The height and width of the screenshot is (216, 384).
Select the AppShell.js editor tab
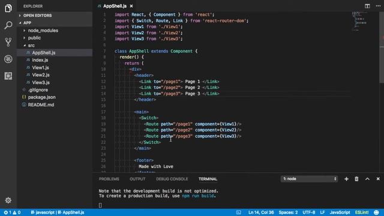115,6
